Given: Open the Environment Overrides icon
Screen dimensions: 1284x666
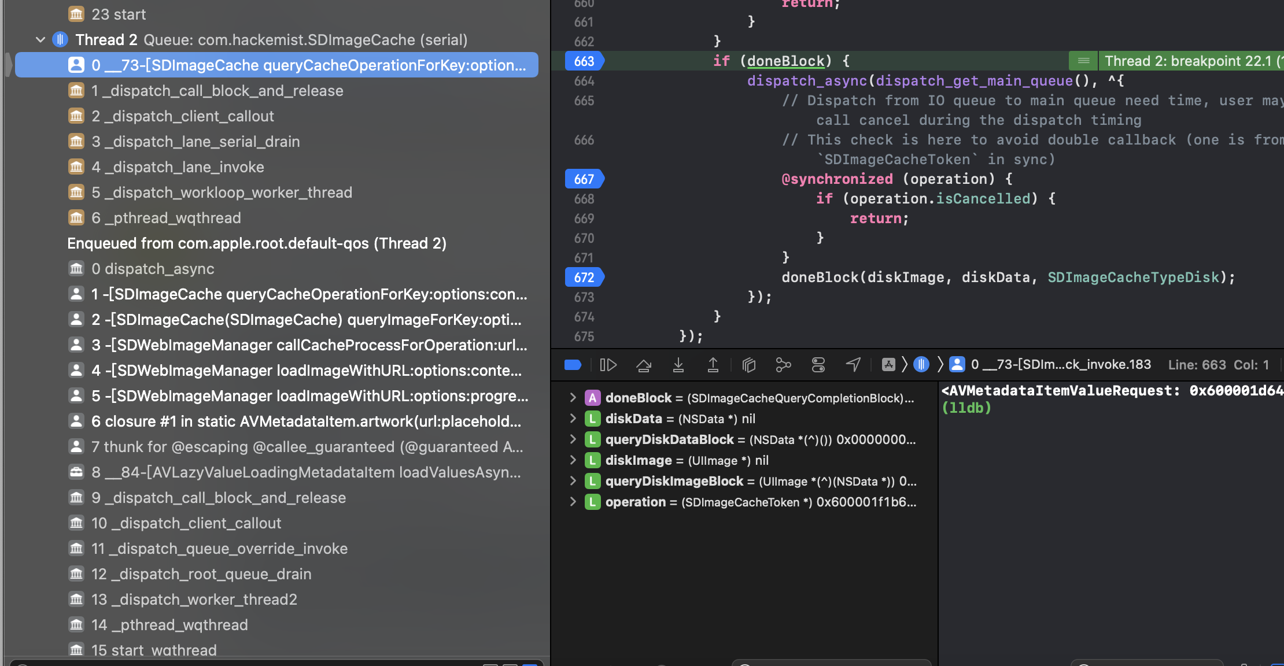Looking at the screenshot, I should 818,365.
